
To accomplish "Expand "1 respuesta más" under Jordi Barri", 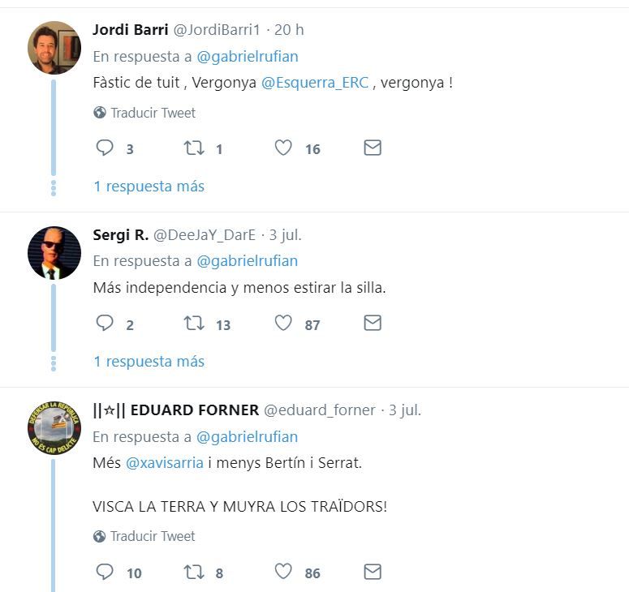I will coord(149,187).
